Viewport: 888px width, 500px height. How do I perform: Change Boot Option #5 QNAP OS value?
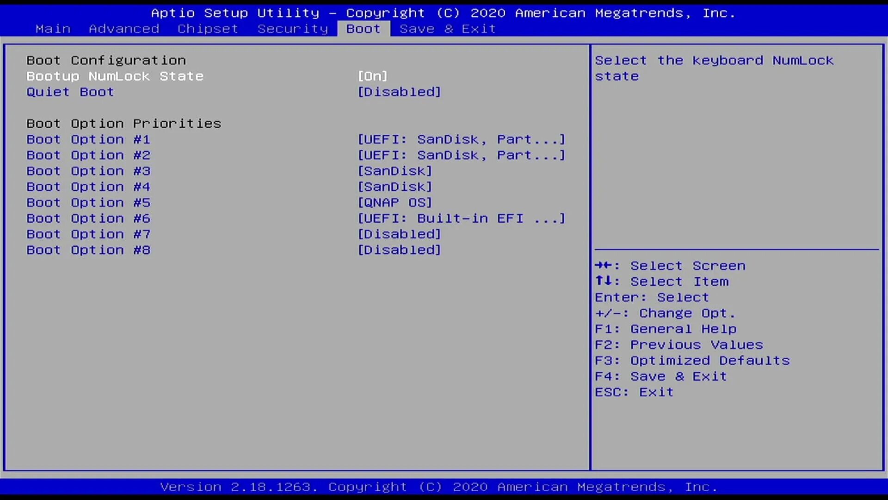click(x=395, y=202)
